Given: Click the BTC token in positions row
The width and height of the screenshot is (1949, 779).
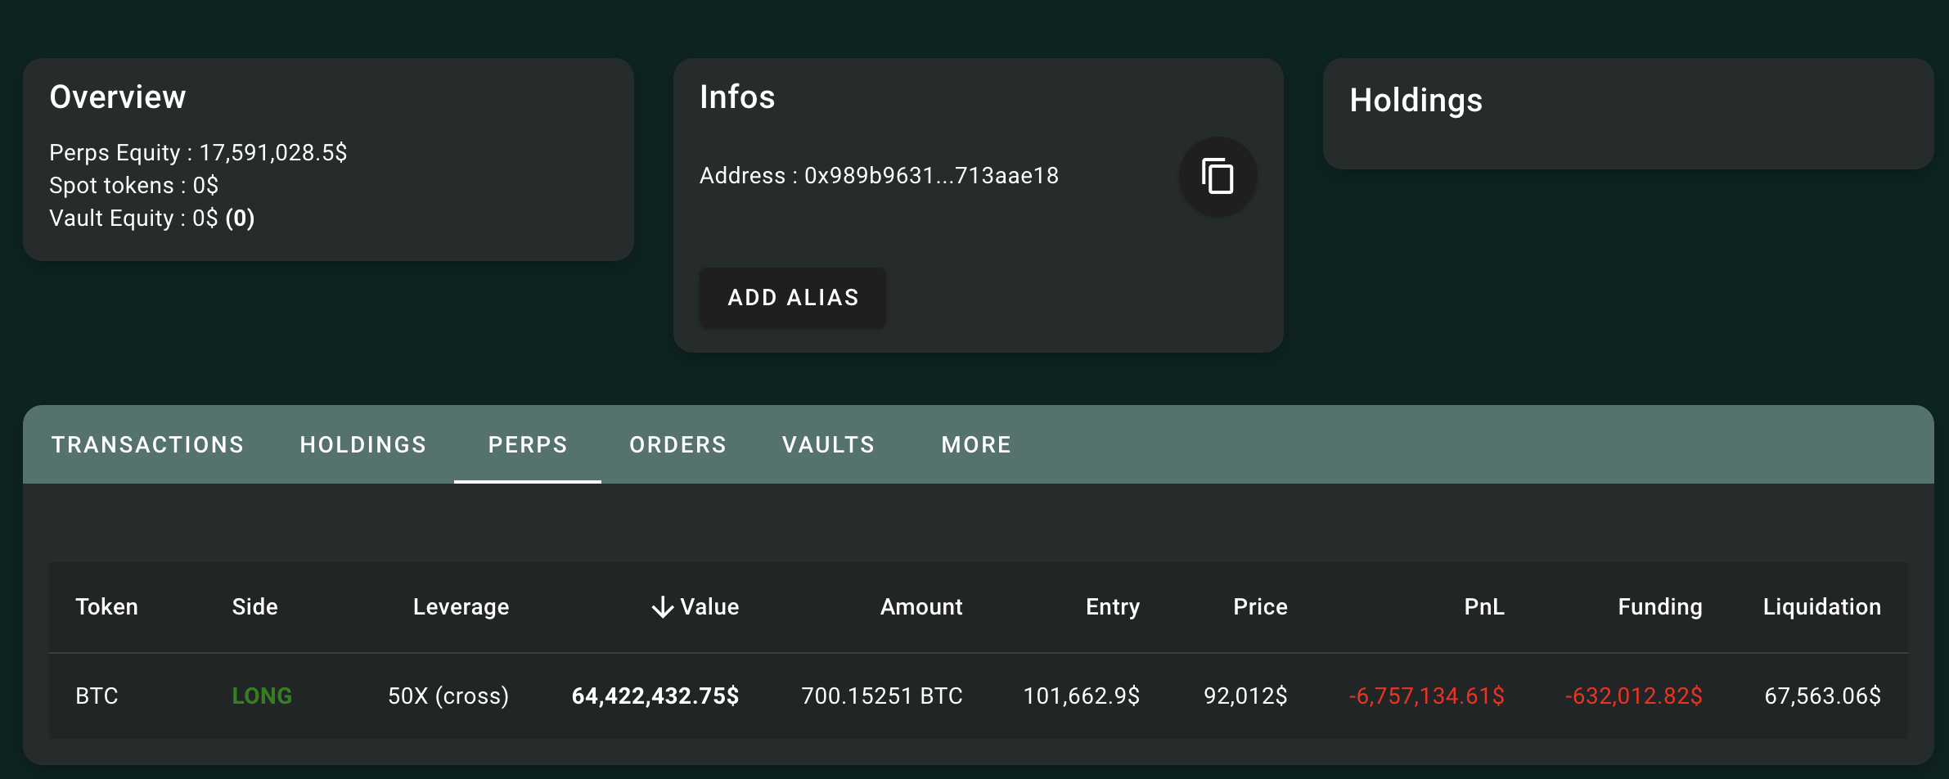Looking at the screenshot, I should click(97, 696).
